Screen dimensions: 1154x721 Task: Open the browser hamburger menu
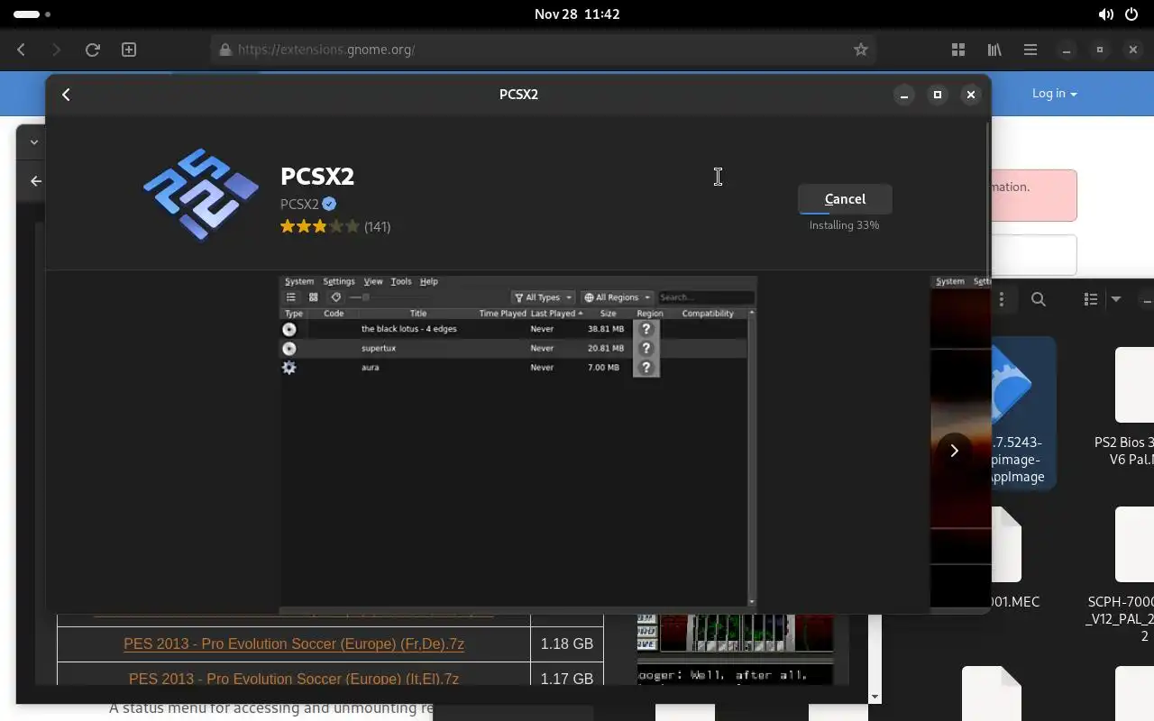(1030, 50)
